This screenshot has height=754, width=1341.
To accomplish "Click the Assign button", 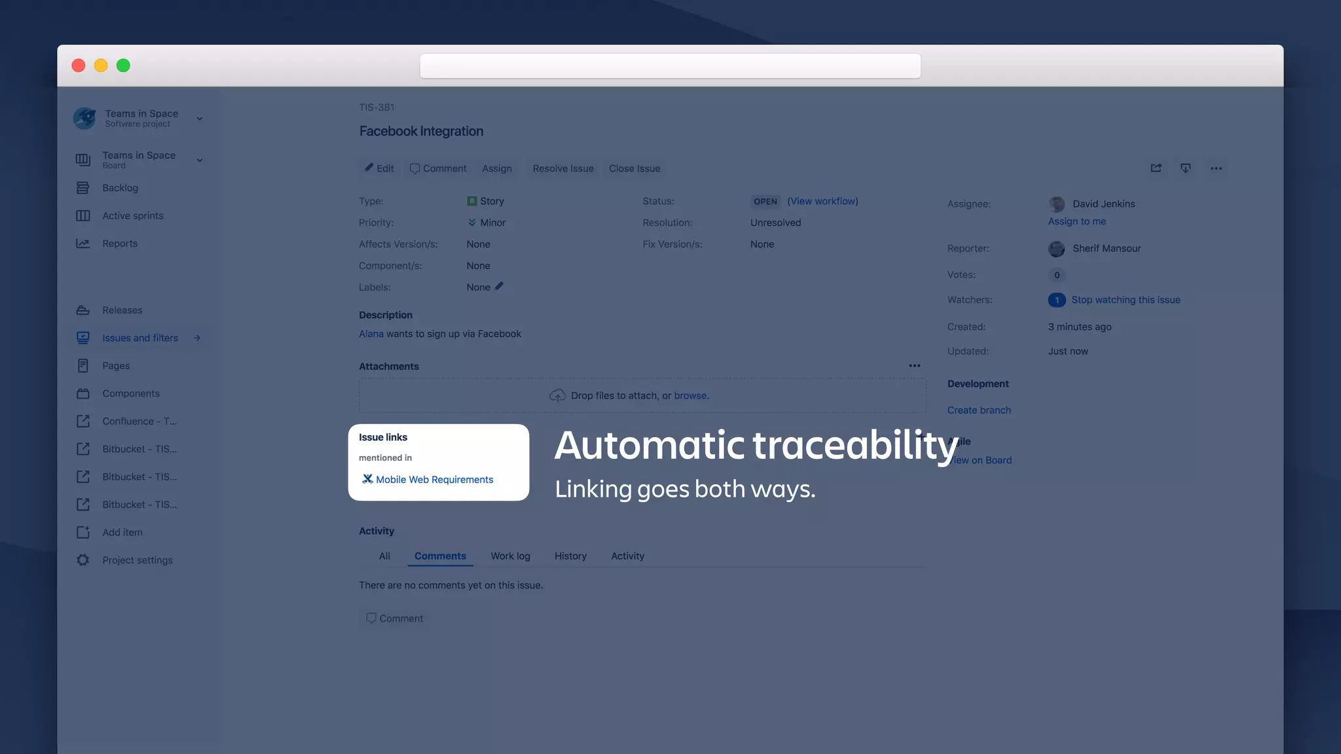I will 497,168.
